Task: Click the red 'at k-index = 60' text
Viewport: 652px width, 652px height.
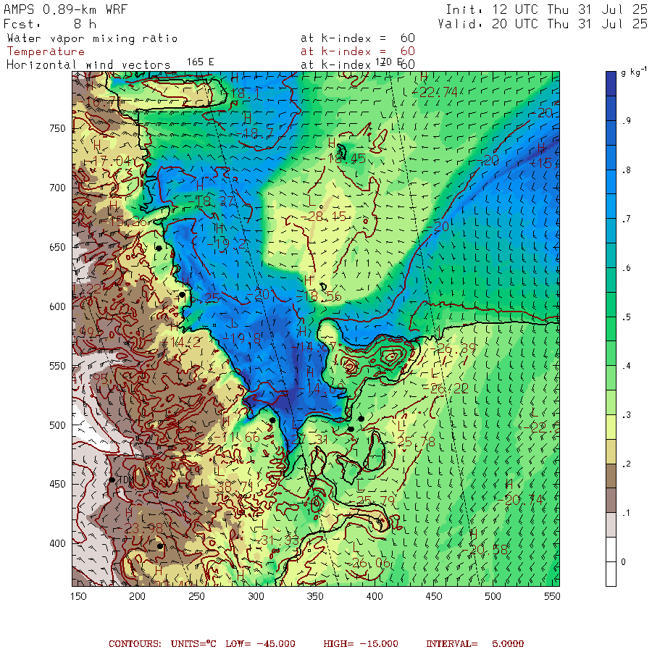Action: pos(358,51)
